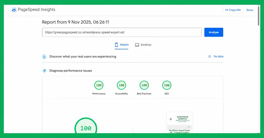Viewport: 264px width, 138px height.
Task: Open the Docs link
Action: click(x=250, y=10)
